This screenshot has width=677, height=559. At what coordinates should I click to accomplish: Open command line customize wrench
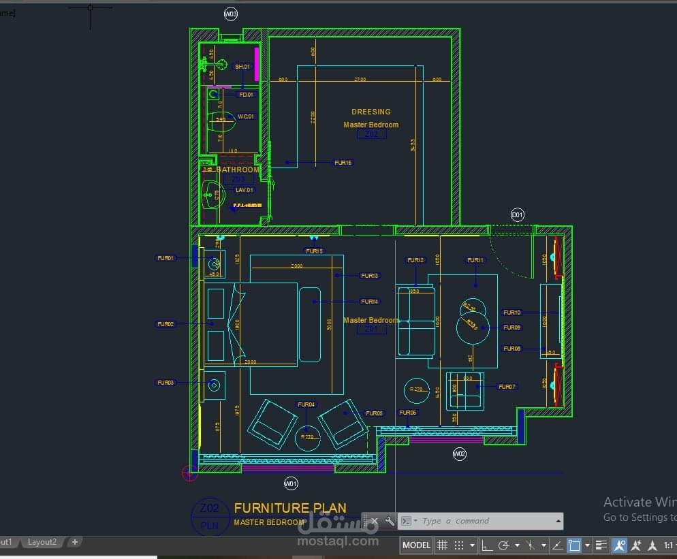point(390,521)
